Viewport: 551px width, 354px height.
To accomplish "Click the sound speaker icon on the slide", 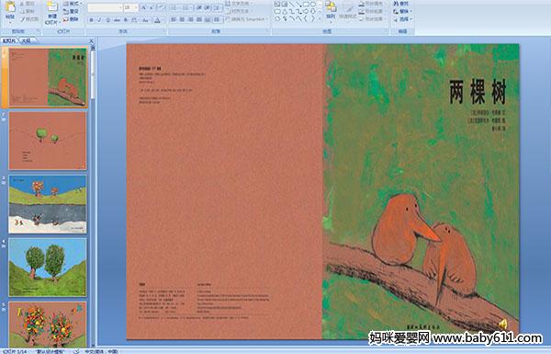I will tap(503, 324).
